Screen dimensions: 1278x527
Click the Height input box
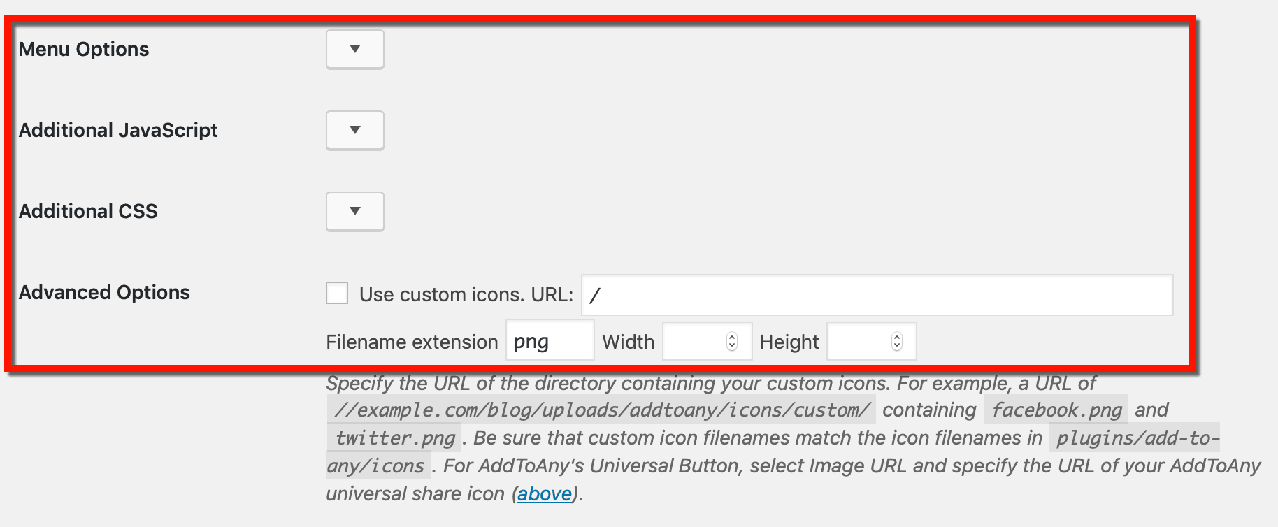(x=863, y=341)
